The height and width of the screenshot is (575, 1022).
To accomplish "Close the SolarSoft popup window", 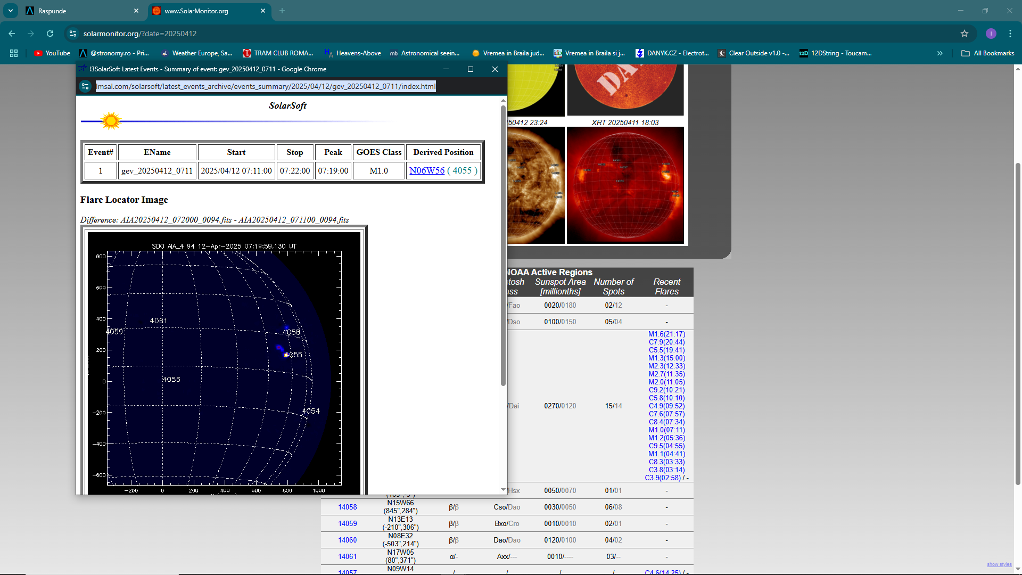I will point(495,69).
